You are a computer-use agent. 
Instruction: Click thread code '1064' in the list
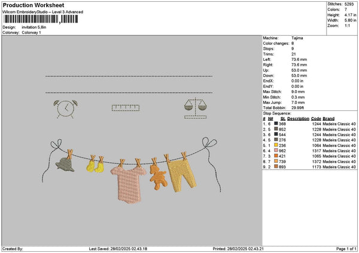[317, 146]
